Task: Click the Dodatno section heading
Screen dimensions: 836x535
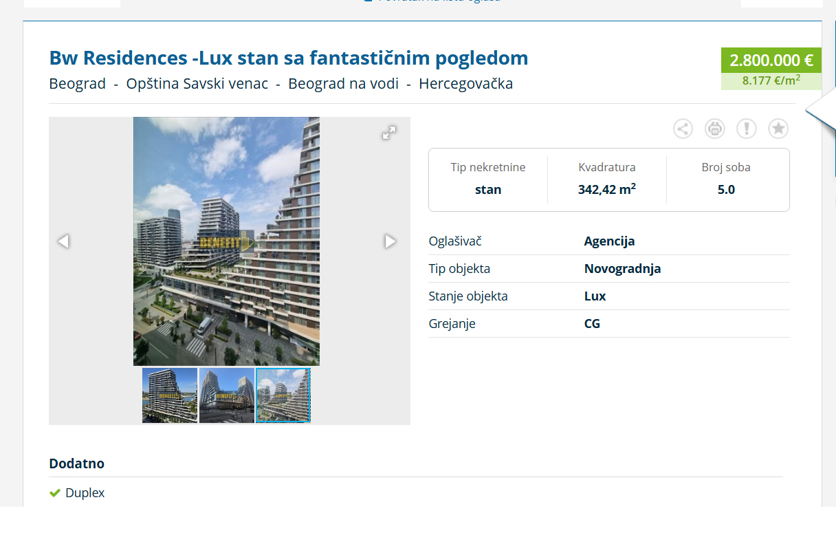Action: [x=77, y=463]
